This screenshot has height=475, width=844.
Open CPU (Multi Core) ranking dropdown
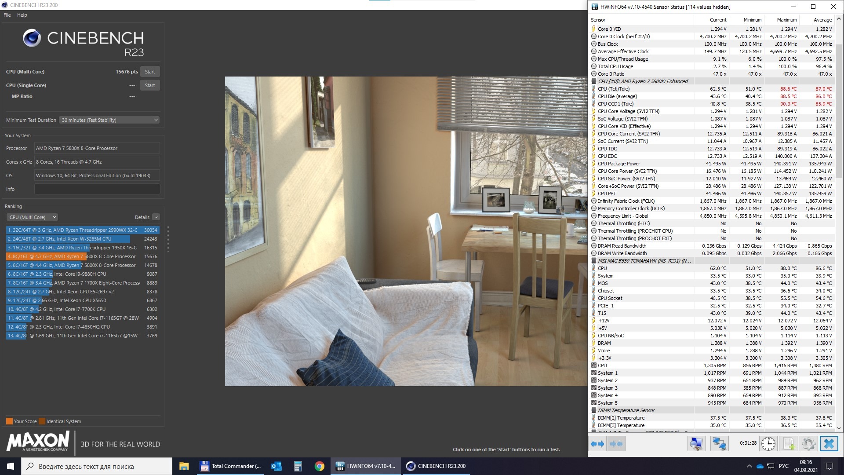pos(33,217)
